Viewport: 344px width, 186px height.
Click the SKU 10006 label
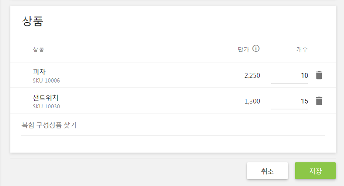46,81
